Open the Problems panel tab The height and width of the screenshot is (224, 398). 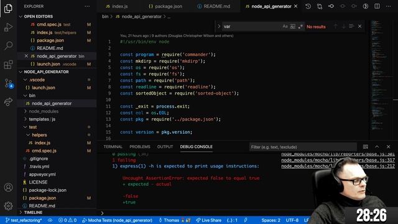click(140, 147)
